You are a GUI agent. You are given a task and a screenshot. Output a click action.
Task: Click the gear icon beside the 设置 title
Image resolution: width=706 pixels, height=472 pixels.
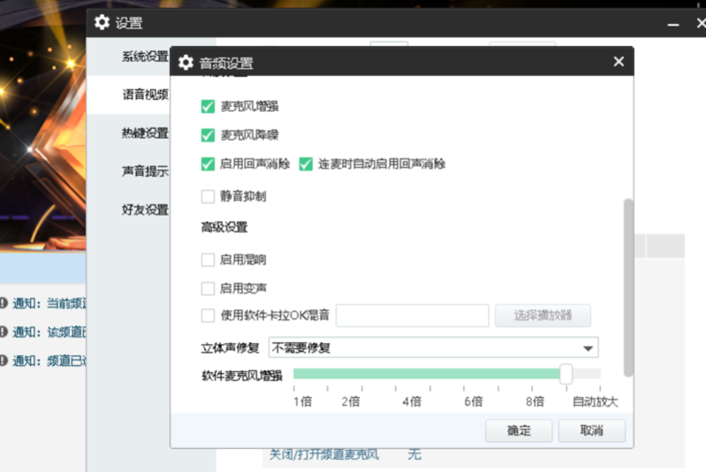[102, 23]
